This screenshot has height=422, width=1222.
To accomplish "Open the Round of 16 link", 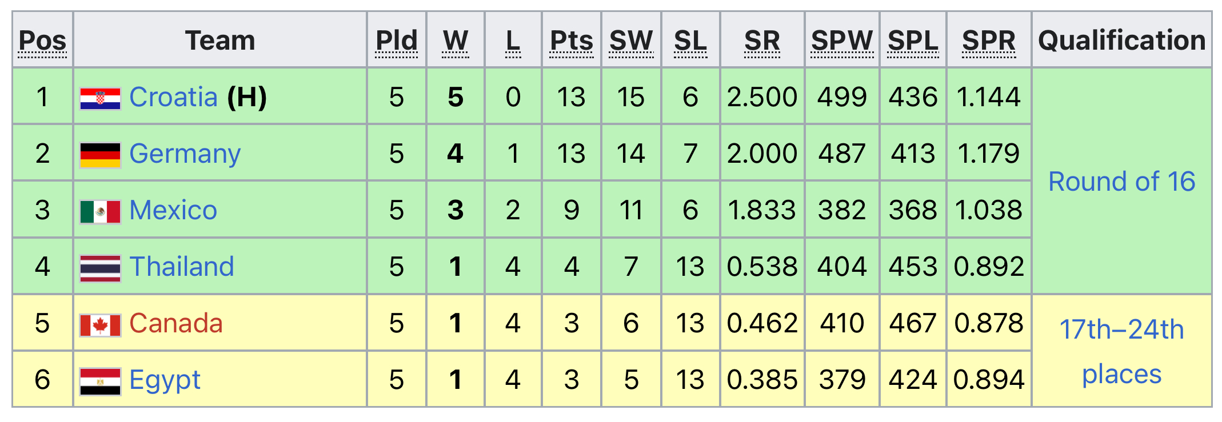I will (x=1121, y=182).
